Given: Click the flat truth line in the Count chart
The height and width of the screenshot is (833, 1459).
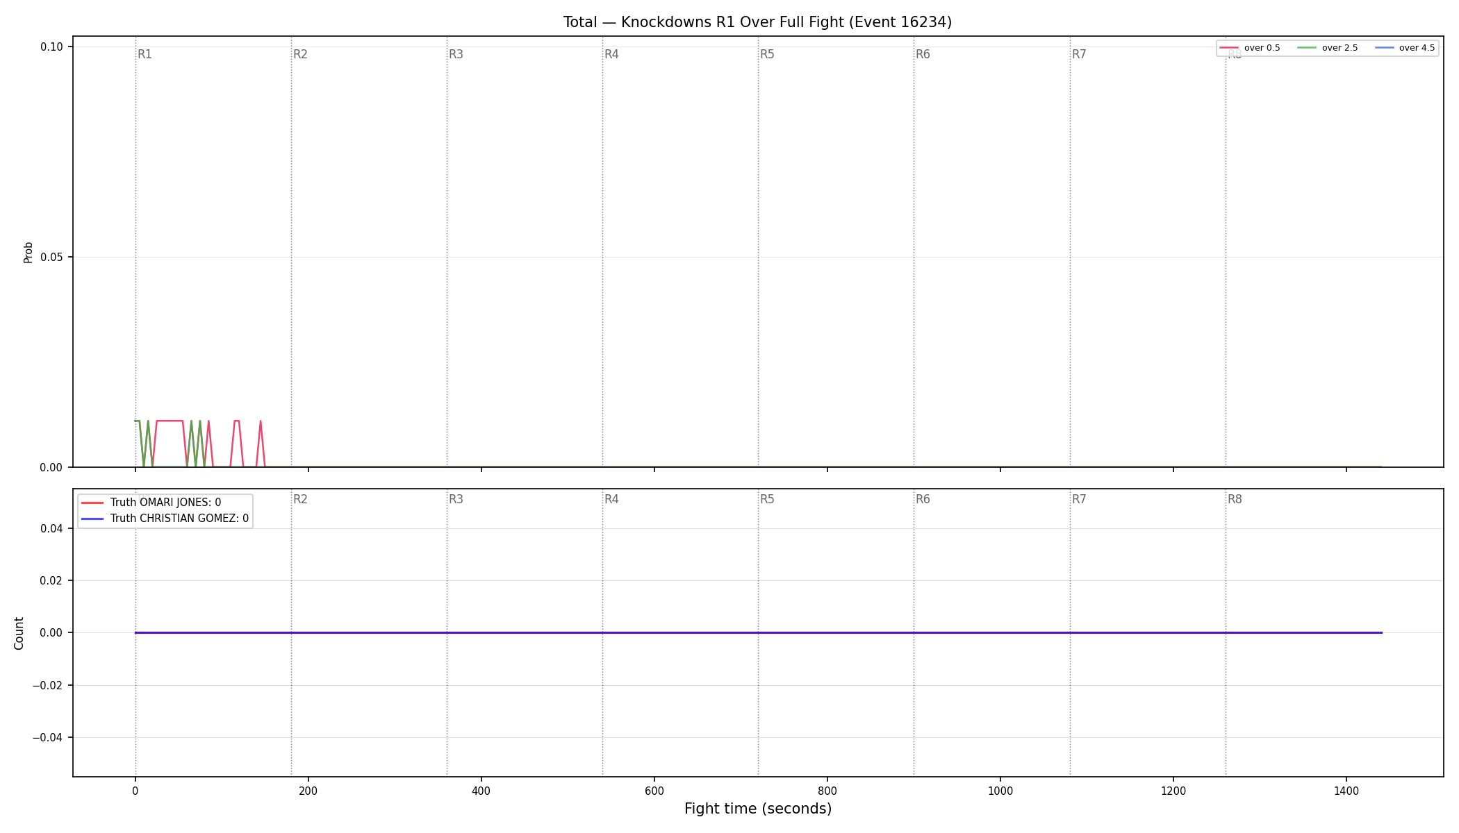Looking at the screenshot, I should click(x=759, y=633).
